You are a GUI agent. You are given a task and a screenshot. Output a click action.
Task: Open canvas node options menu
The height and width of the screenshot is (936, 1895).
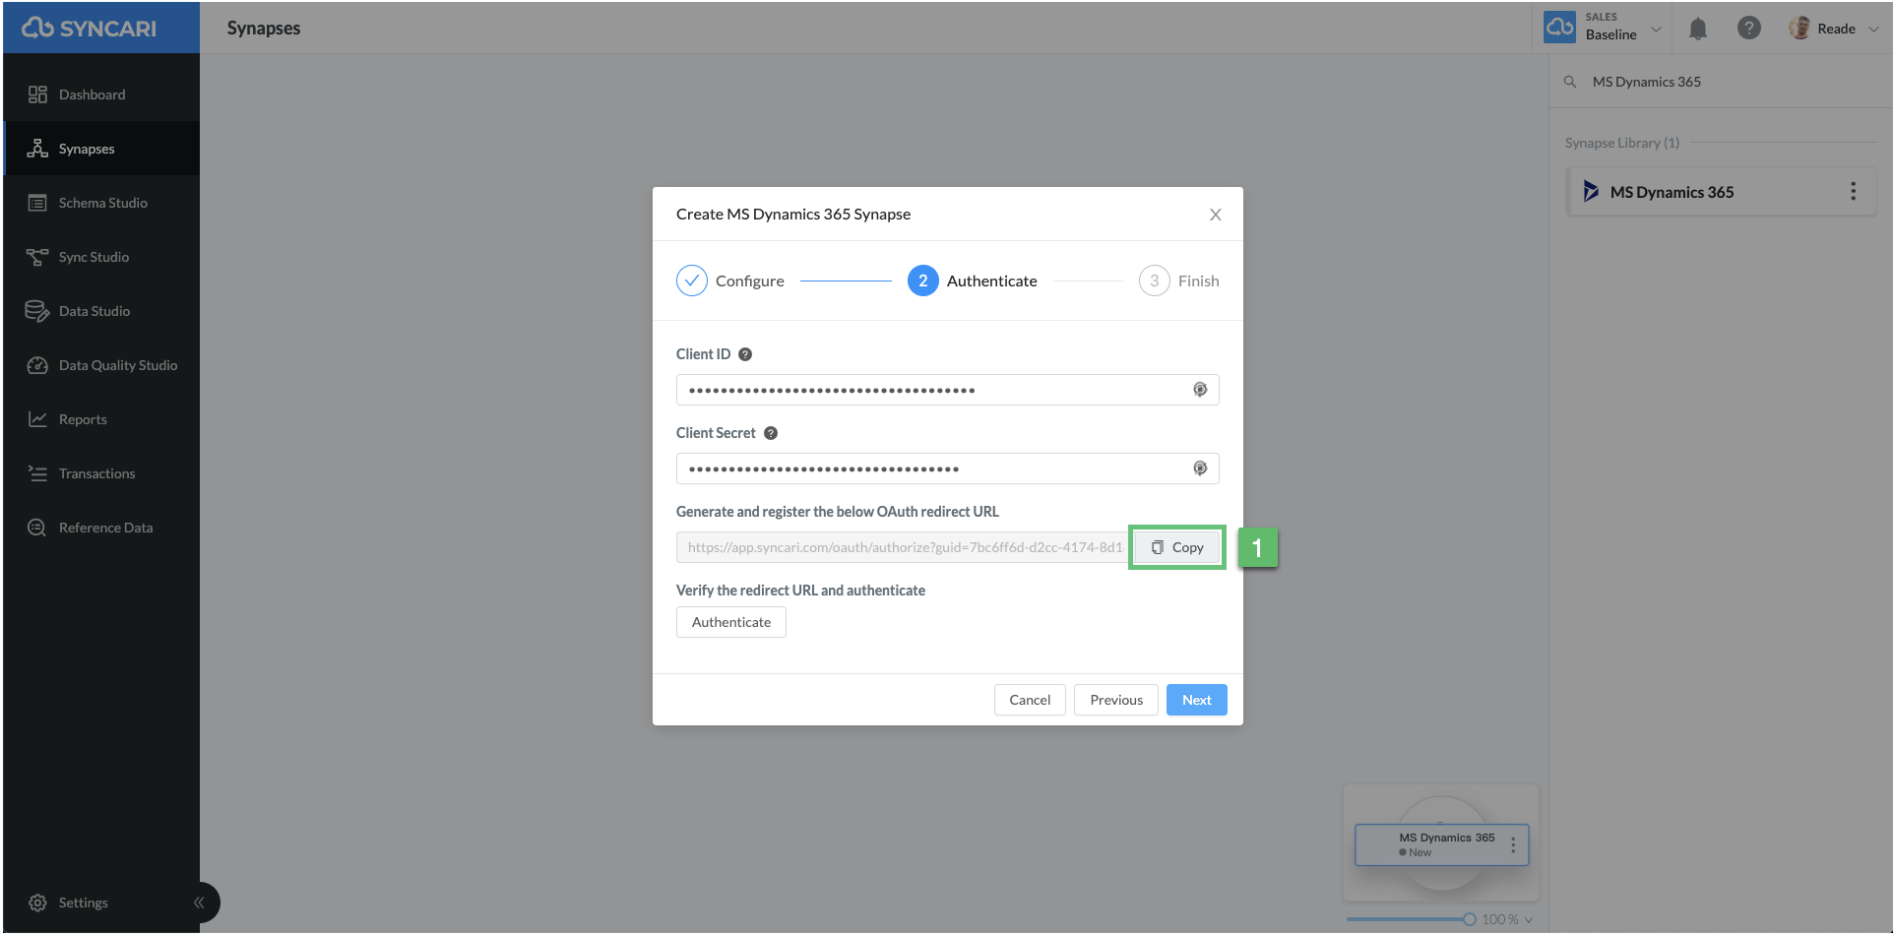tap(1513, 844)
